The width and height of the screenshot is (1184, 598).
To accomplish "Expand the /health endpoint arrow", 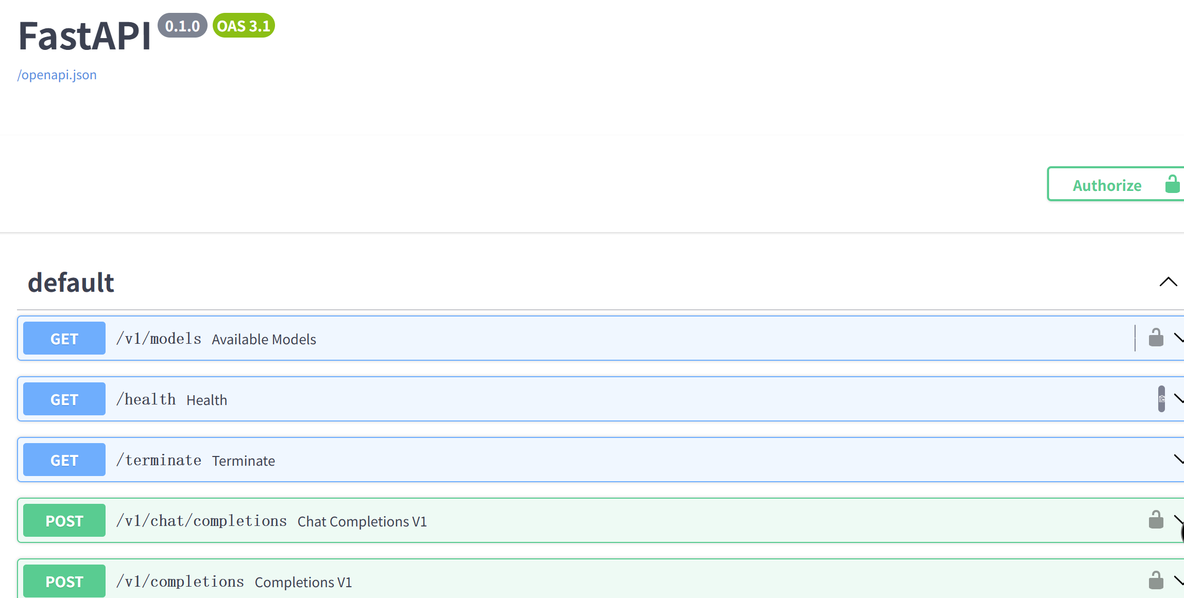I will click(x=1178, y=399).
